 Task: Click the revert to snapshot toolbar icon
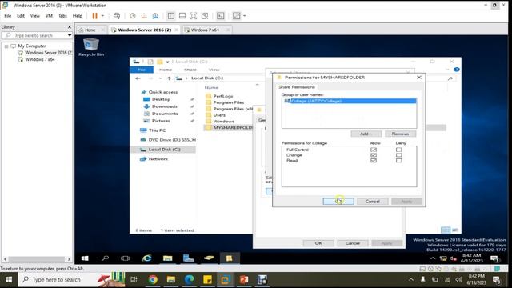144,16
